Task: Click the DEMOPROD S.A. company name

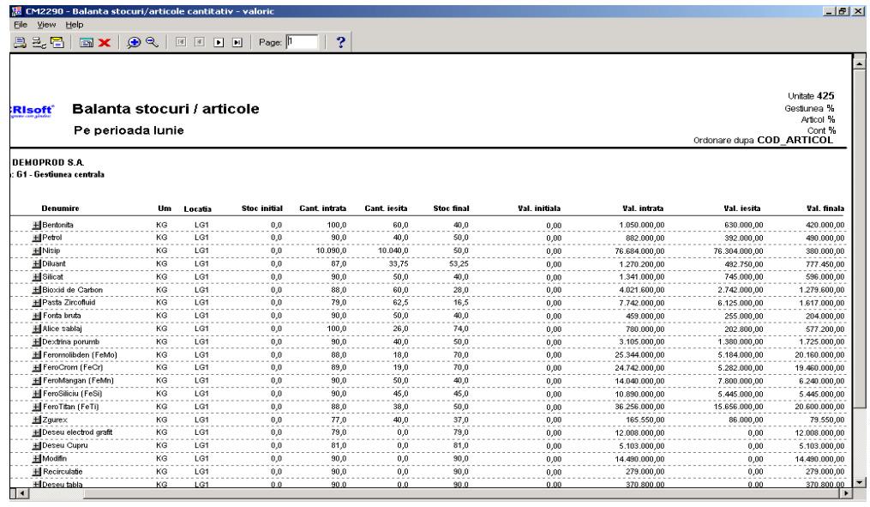Action: (48, 163)
